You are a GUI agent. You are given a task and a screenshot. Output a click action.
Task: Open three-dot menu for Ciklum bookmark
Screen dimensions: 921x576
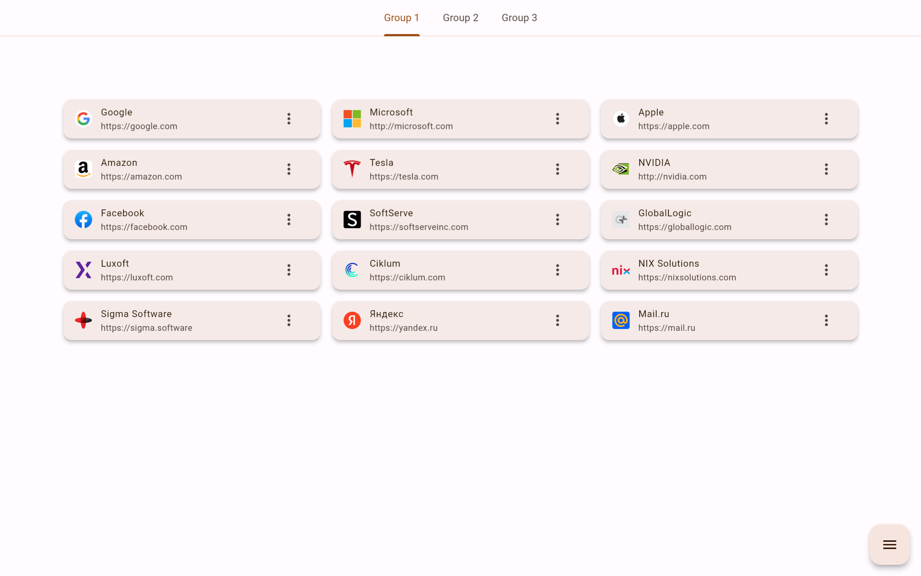pyautogui.click(x=558, y=270)
